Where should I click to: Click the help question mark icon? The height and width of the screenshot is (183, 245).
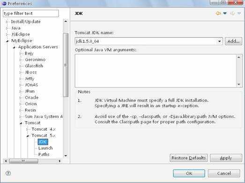pos(8,173)
